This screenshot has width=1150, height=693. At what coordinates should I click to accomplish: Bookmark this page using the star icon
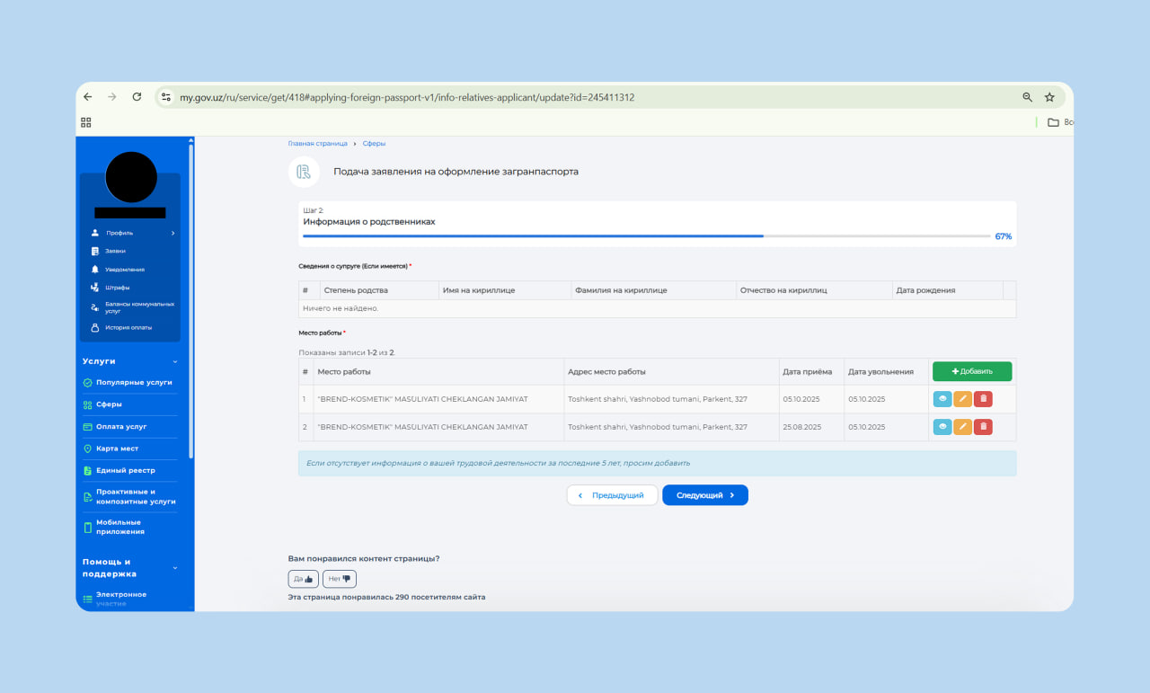click(x=1049, y=97)
